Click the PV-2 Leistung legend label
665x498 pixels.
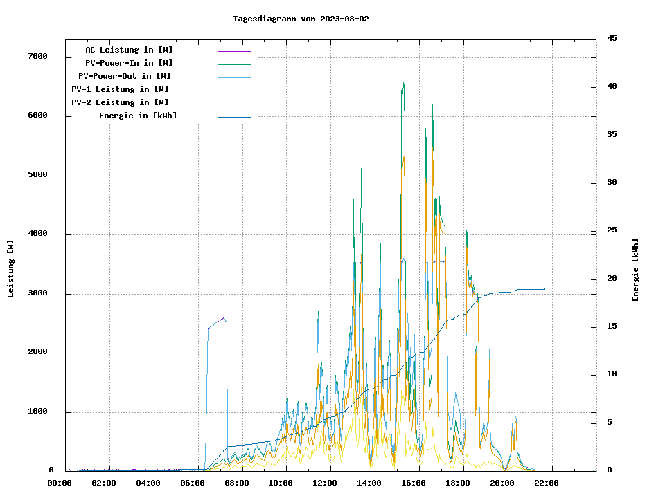(120, 102)
